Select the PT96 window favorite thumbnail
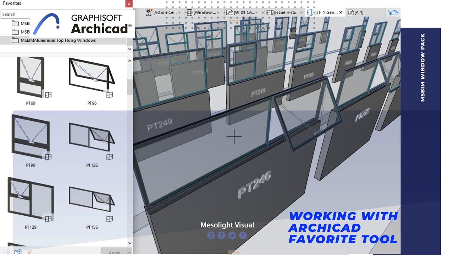454x255 pixels. click(92, 76)
